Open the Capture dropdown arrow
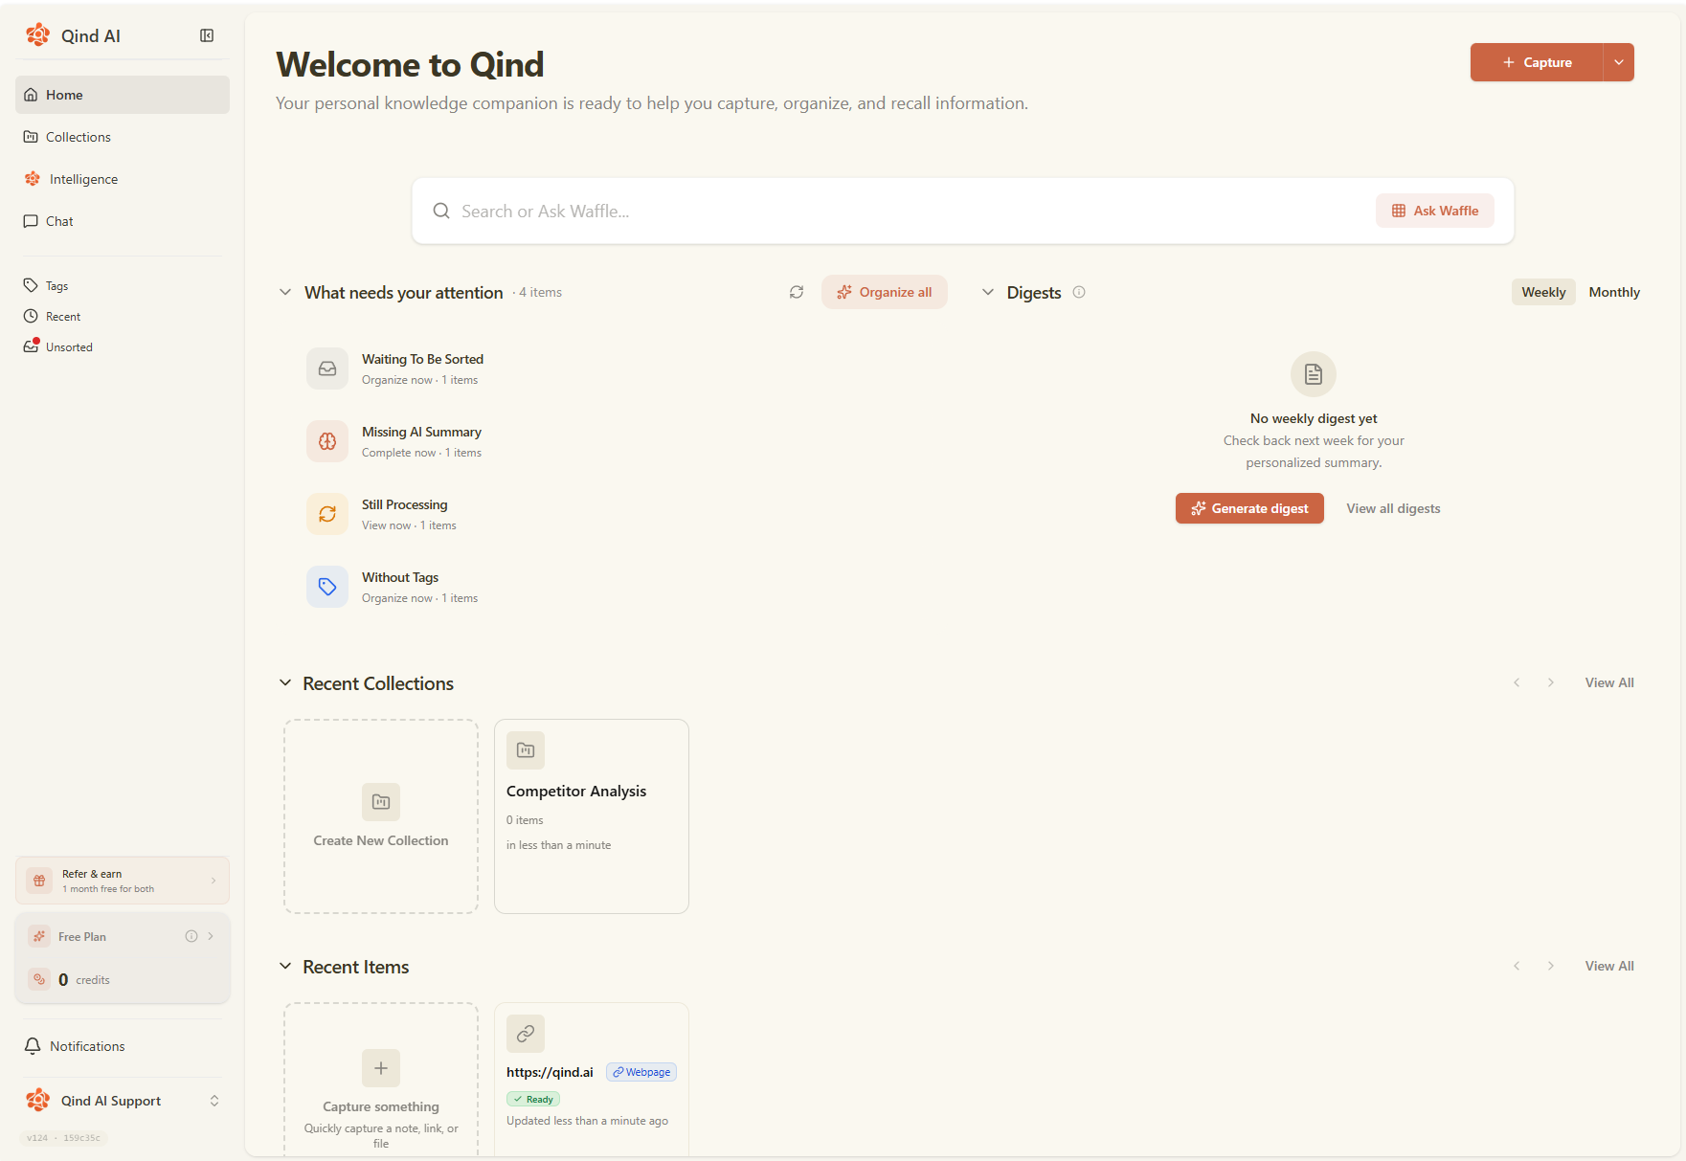The height and width of the screenshot is (1161, 1686). [1619, 62]
